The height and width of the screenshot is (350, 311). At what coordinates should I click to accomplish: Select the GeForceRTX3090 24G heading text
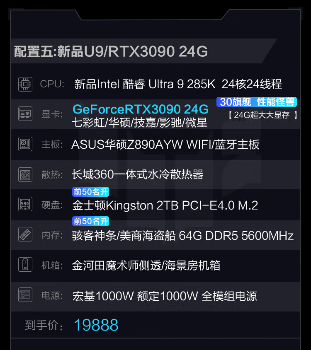point(140,109)
